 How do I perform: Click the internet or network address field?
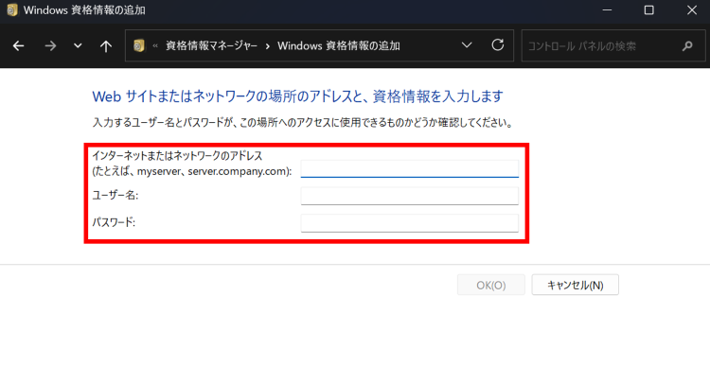point(410,168)
